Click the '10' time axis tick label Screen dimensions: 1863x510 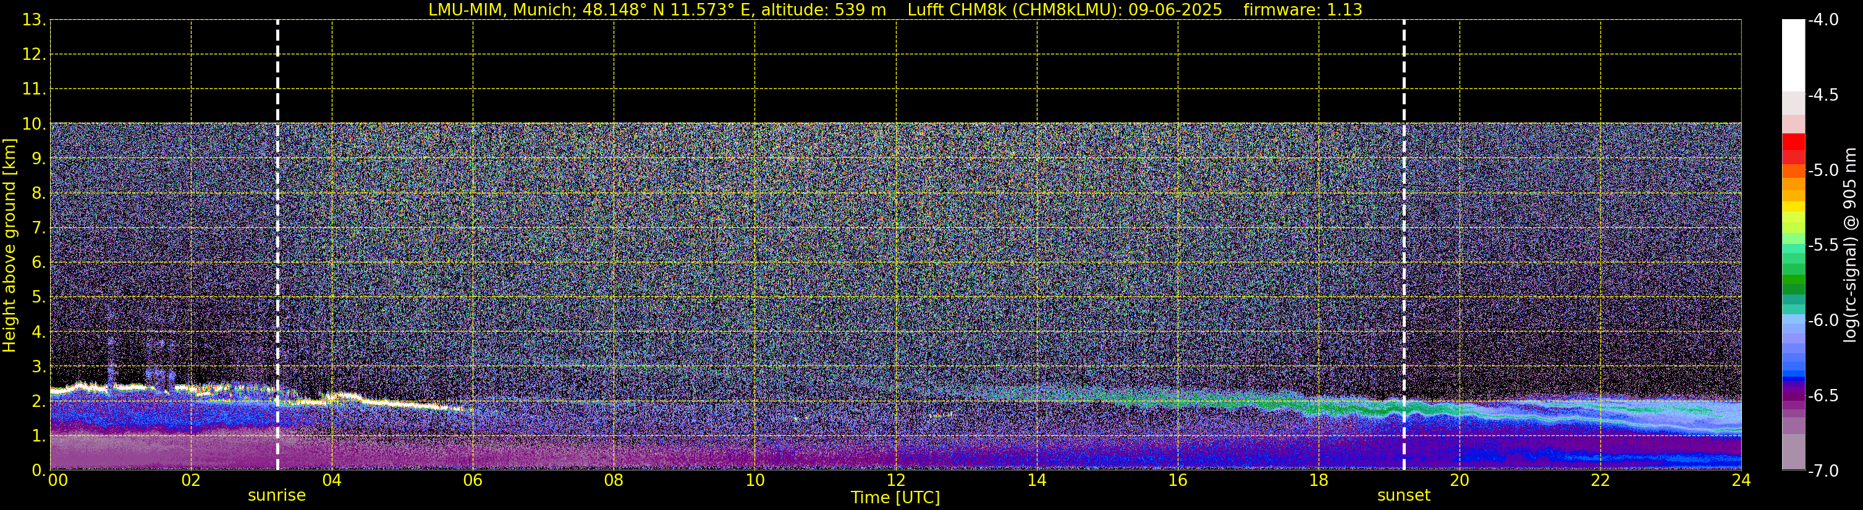coord(755,480)
